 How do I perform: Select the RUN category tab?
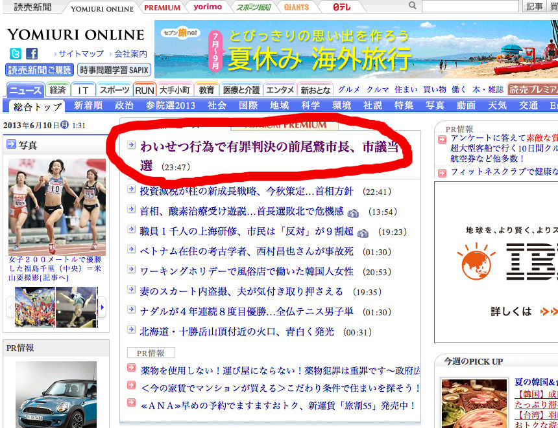coord(145,90)
